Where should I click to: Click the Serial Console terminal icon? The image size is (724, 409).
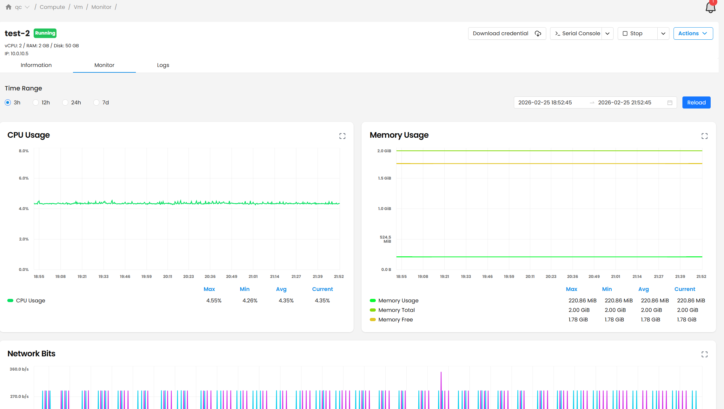557,34
